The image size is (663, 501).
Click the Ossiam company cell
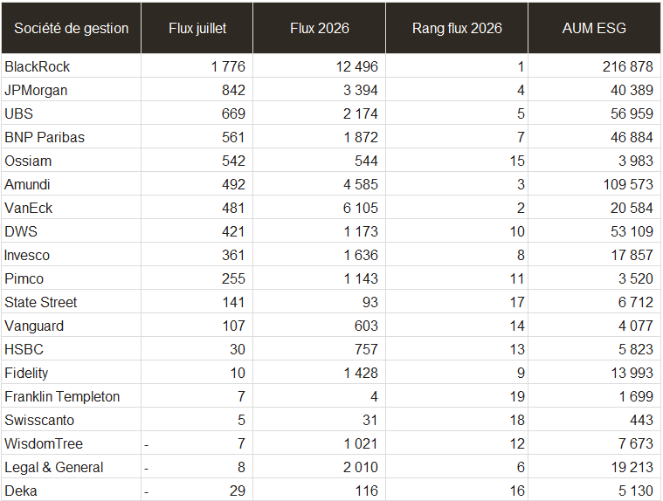[71, 161]
